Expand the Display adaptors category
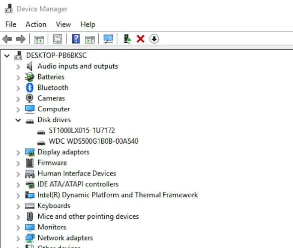The height and width of the screenshot is (248, 293). pyautogui.click(x=18, y=153)
